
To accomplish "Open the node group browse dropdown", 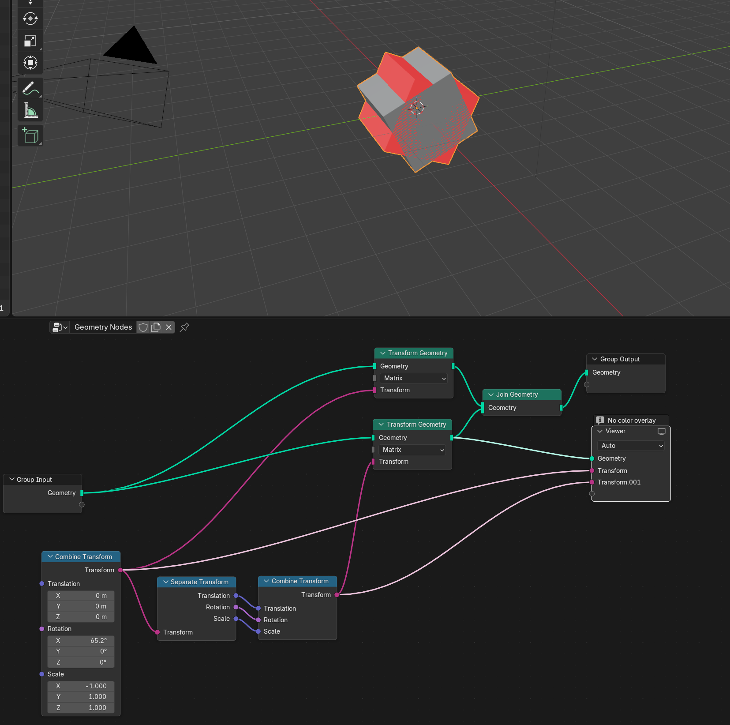I will (60, 327).
